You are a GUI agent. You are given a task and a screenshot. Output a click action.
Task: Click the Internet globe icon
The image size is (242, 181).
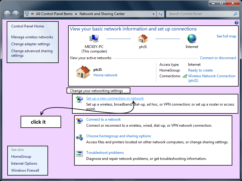click(192, 39)
